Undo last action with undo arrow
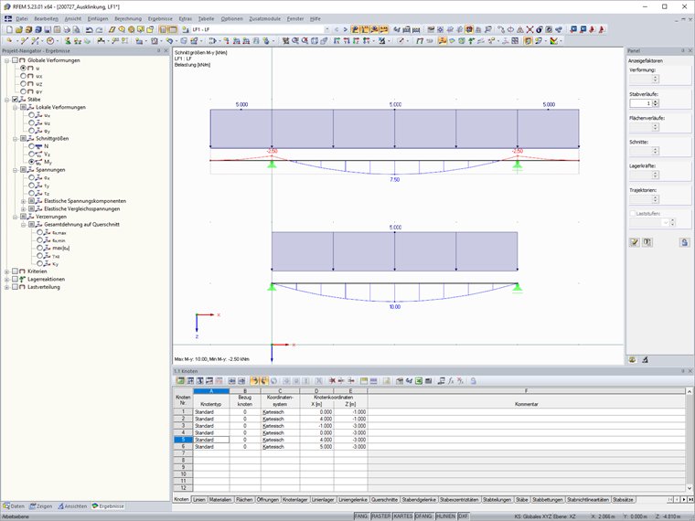 [89, 29]
